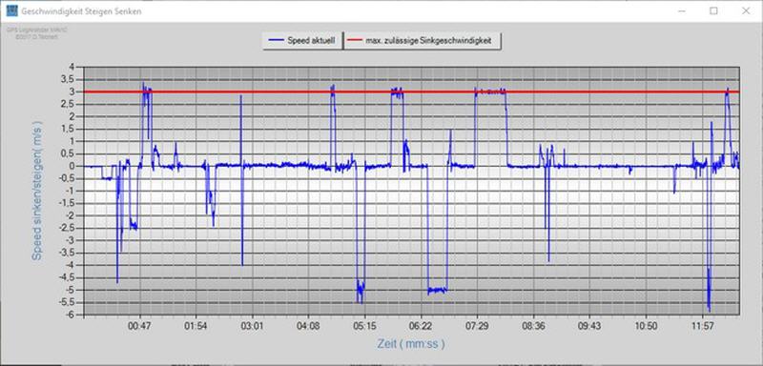
Task: Click the 'max. zulässige Sinkgeschwindigkeit' legend entry
Action: 423,41
